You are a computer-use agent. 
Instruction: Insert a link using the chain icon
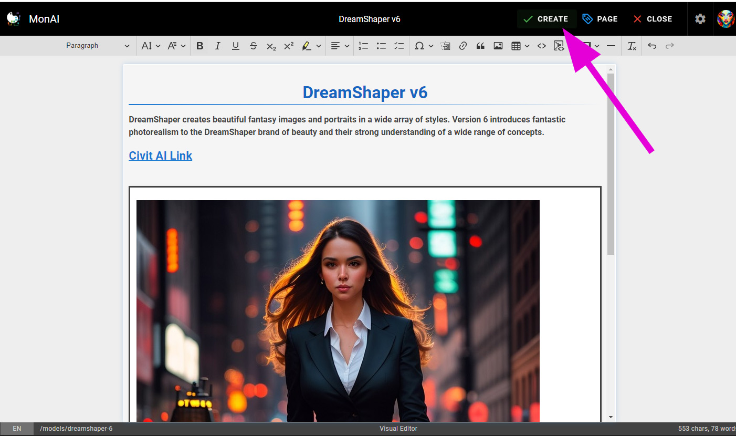[x=462, y=46]
